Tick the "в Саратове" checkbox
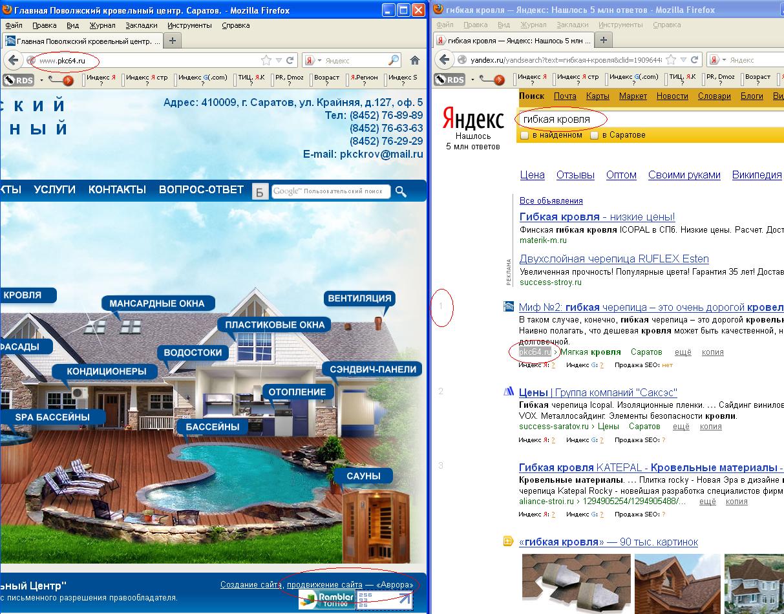The width and height of the screenshot is (784, 614). (x=594, y=136)
